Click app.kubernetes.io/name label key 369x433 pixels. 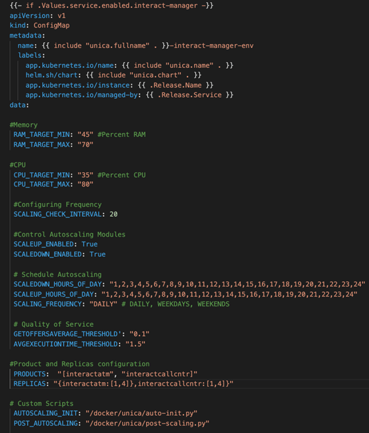tap(69, 65)
